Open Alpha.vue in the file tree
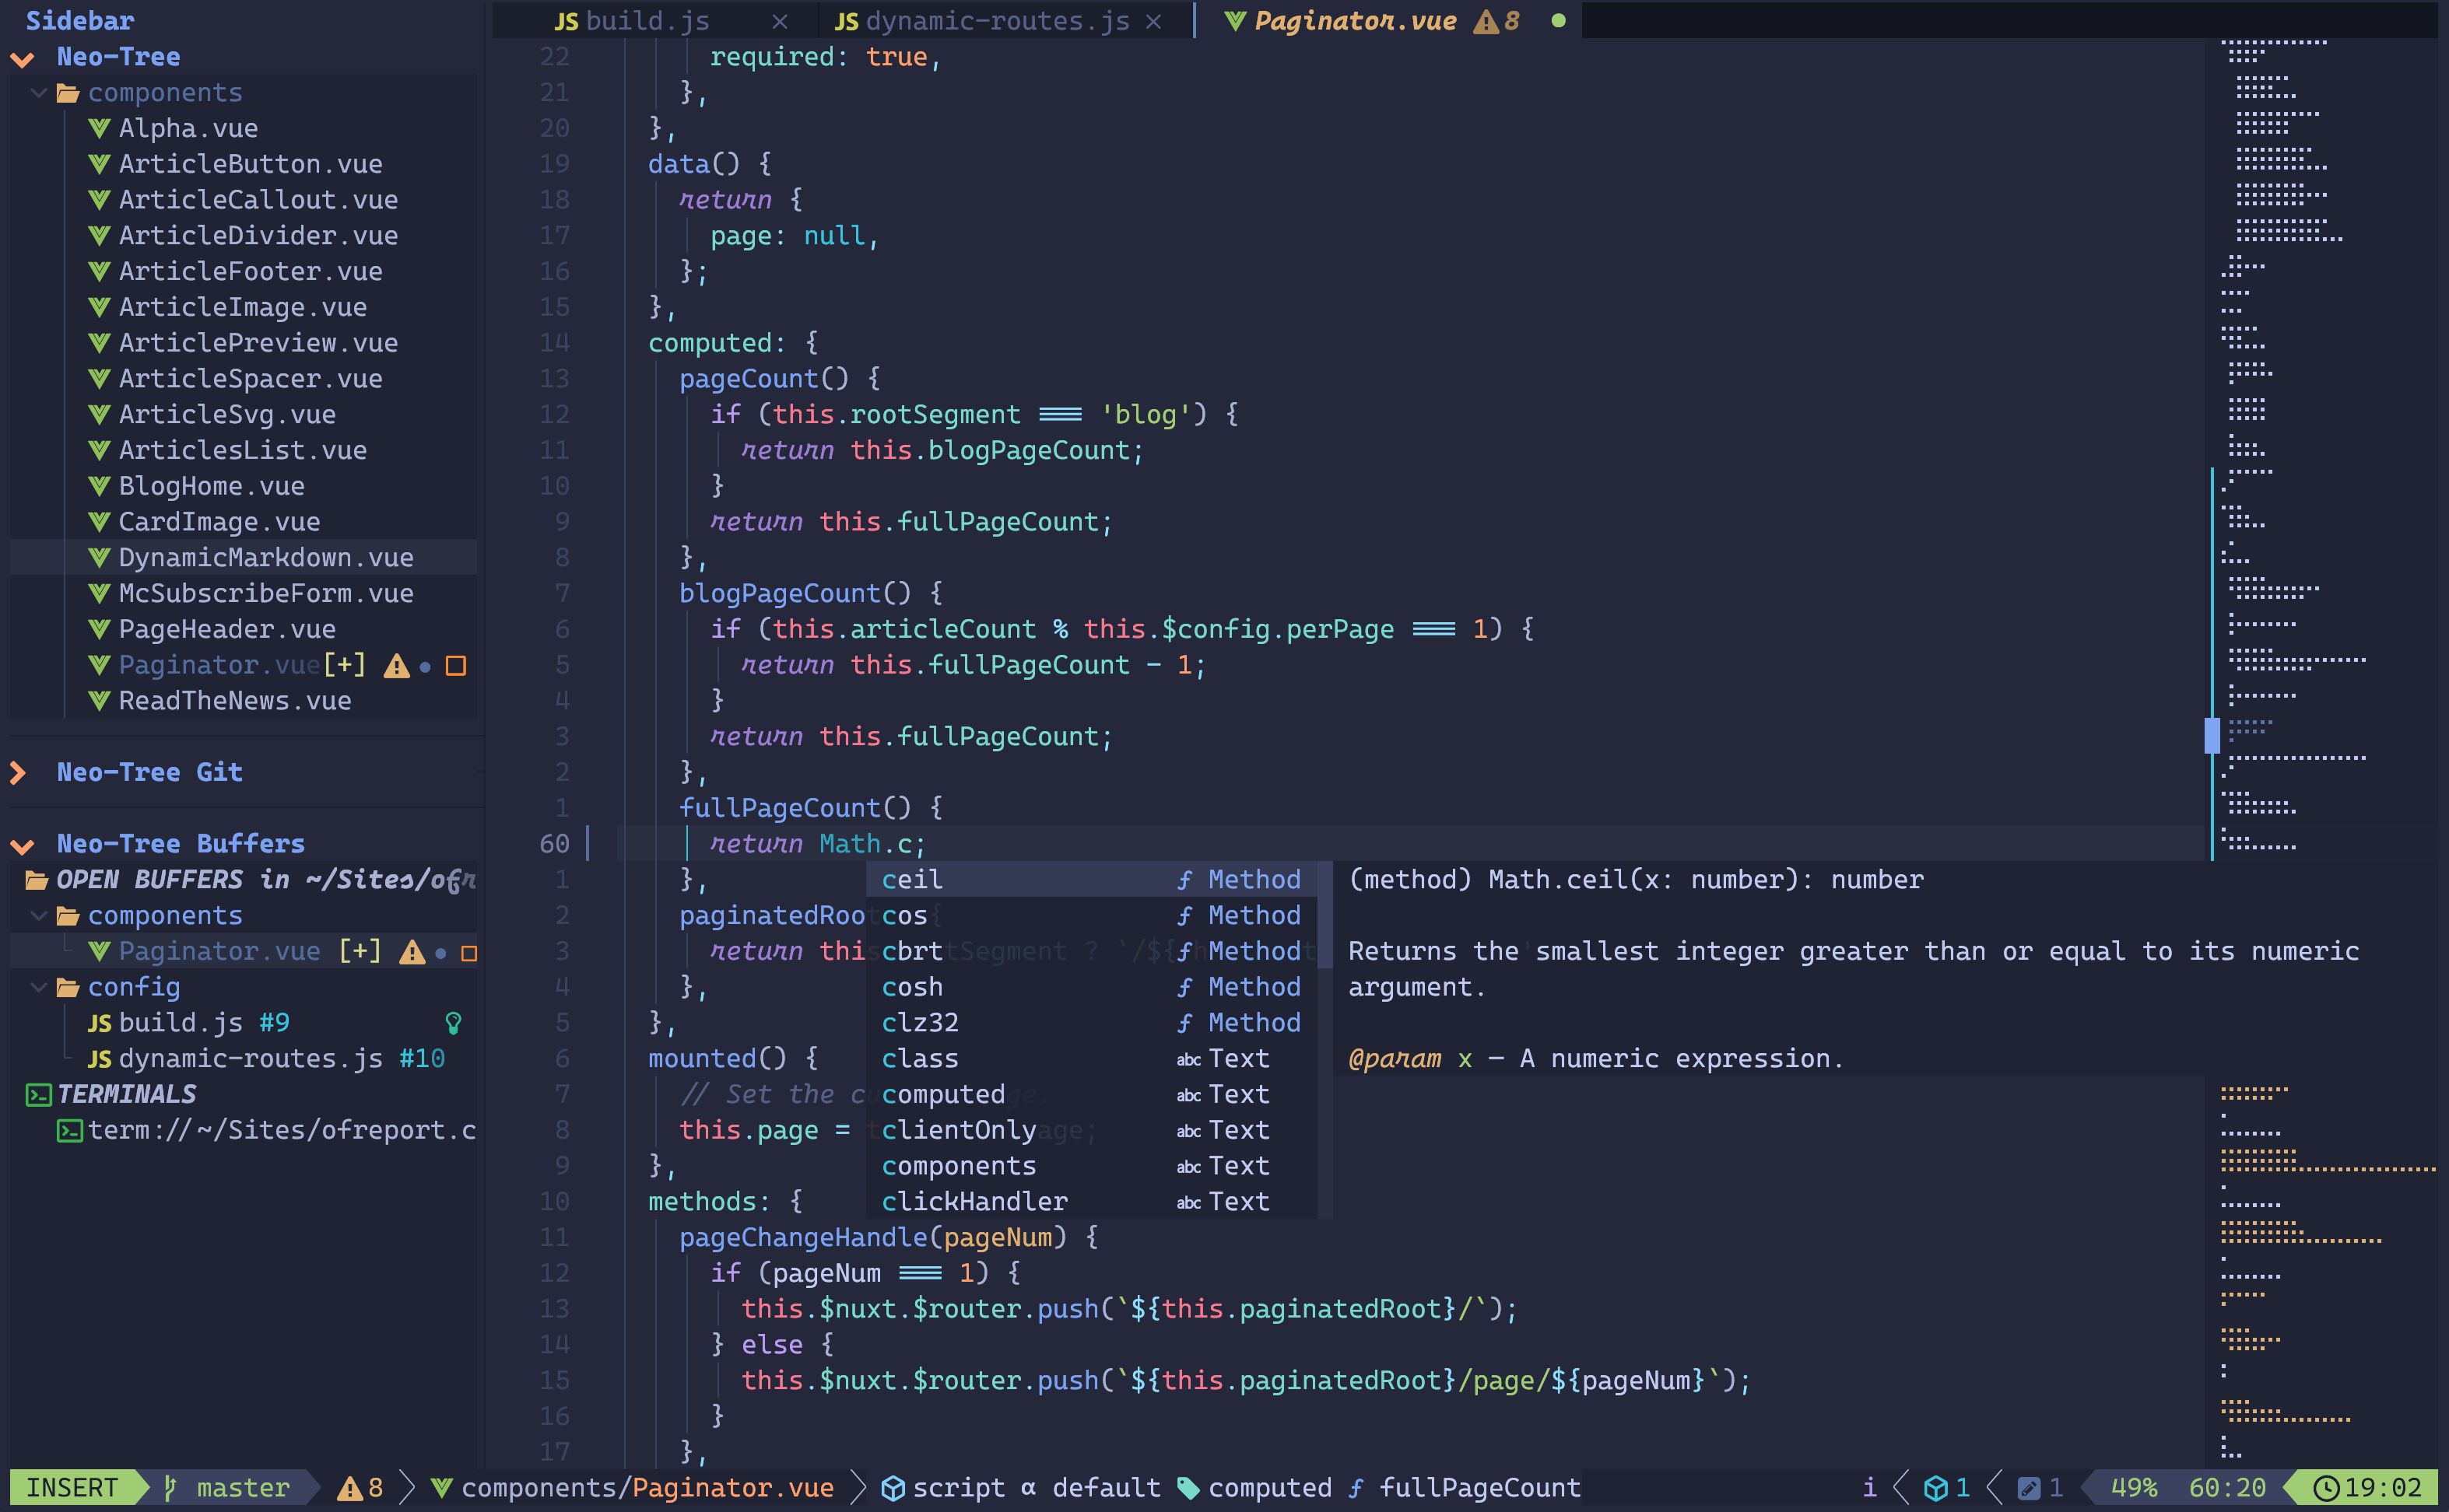The width and height of the screenshot is (2449, 1512). click(x=188, y=129)
